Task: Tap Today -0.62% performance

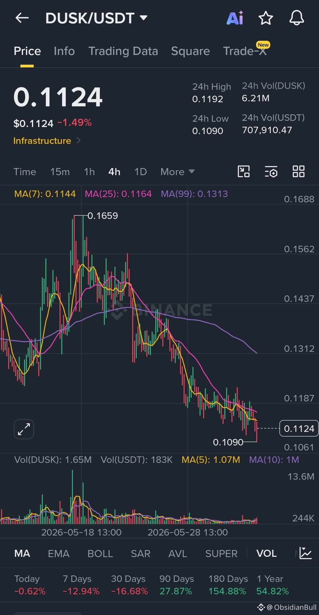Action: [30, 585]
